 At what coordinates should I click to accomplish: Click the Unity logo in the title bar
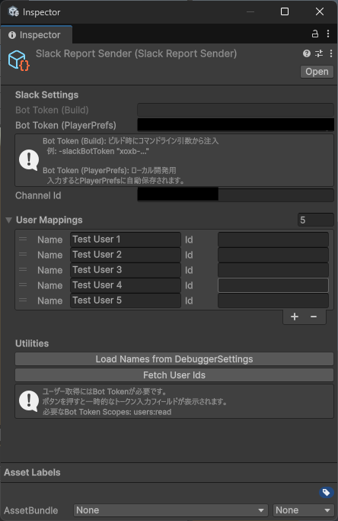[13, 11]
